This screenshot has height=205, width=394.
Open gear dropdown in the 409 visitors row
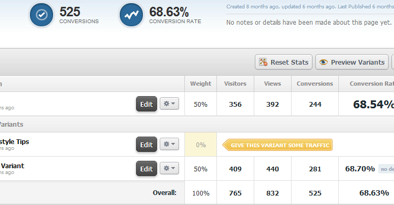pyautogui.click(x=169, y=168)
